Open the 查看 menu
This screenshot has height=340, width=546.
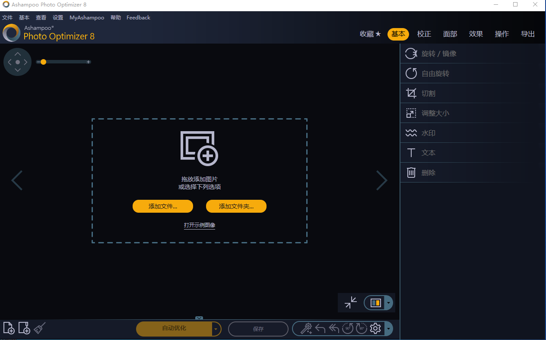point(41,18)
